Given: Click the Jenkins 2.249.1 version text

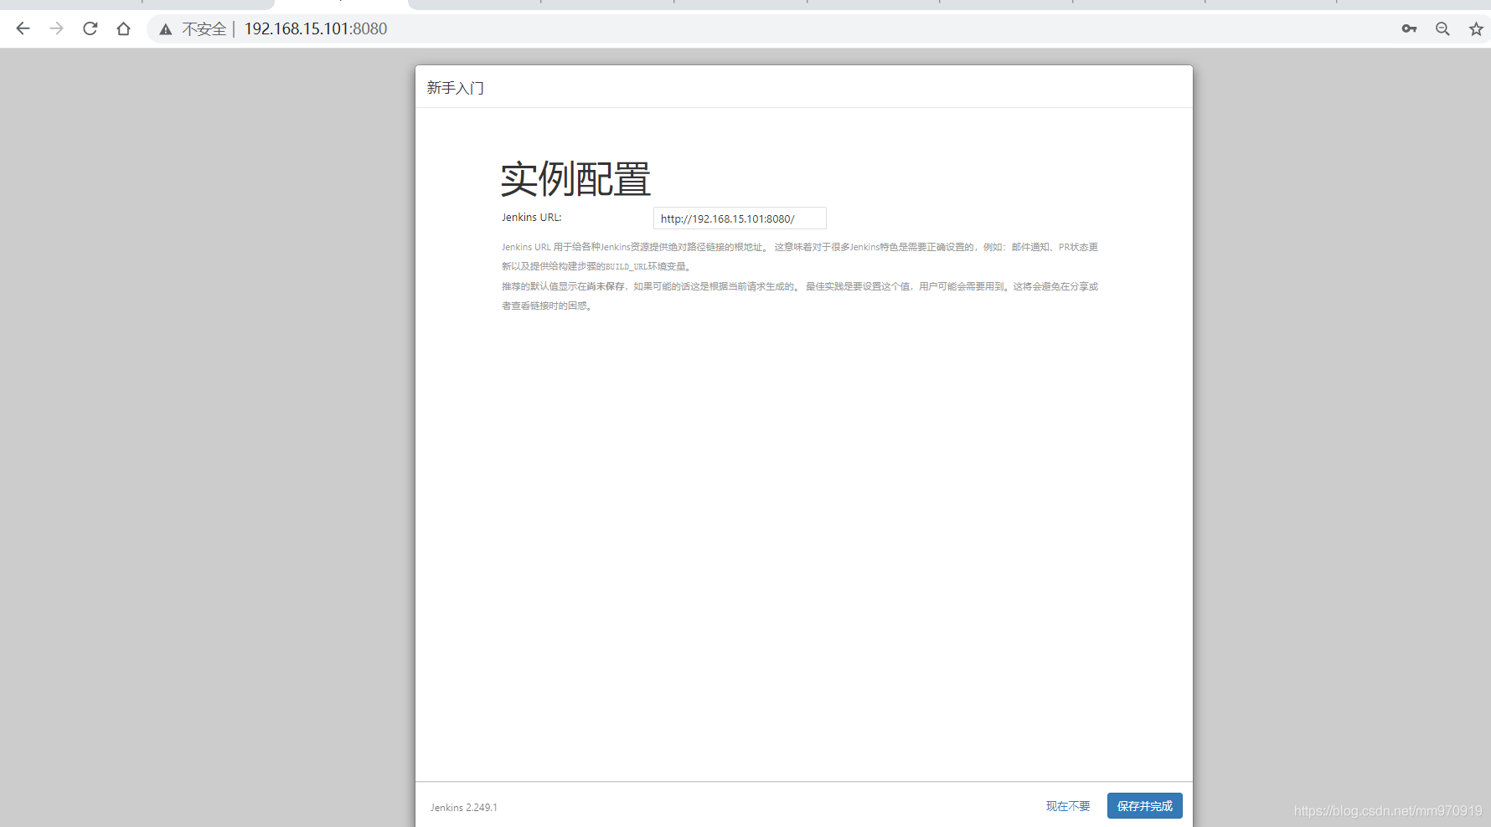Looking at the screenshot, I should click(464, 808).
